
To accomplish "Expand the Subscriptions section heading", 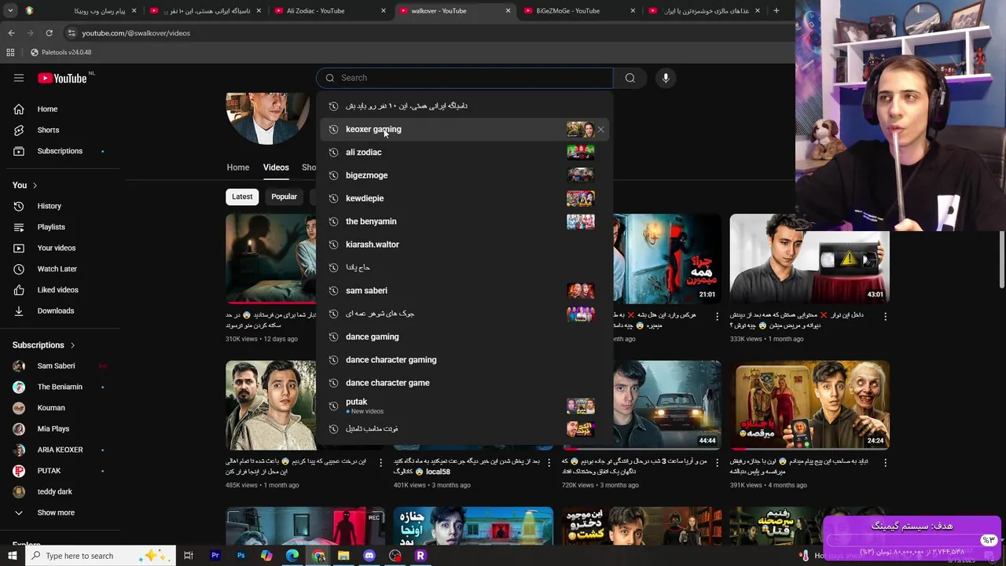I will coord(44,345).
